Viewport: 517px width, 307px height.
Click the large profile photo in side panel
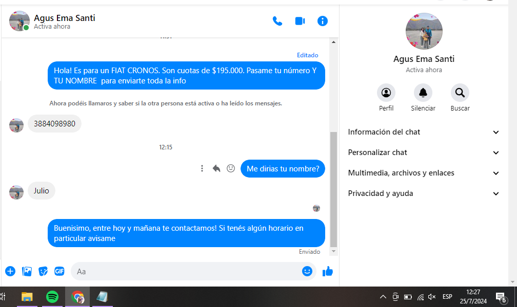click(424, 31)
